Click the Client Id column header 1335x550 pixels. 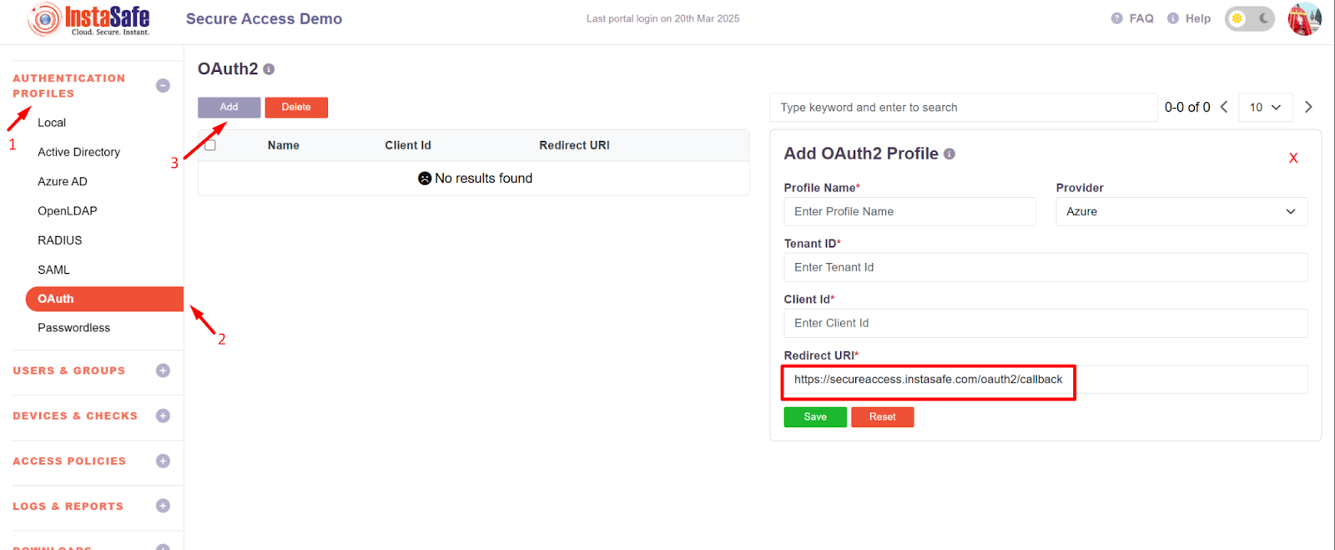408,145
